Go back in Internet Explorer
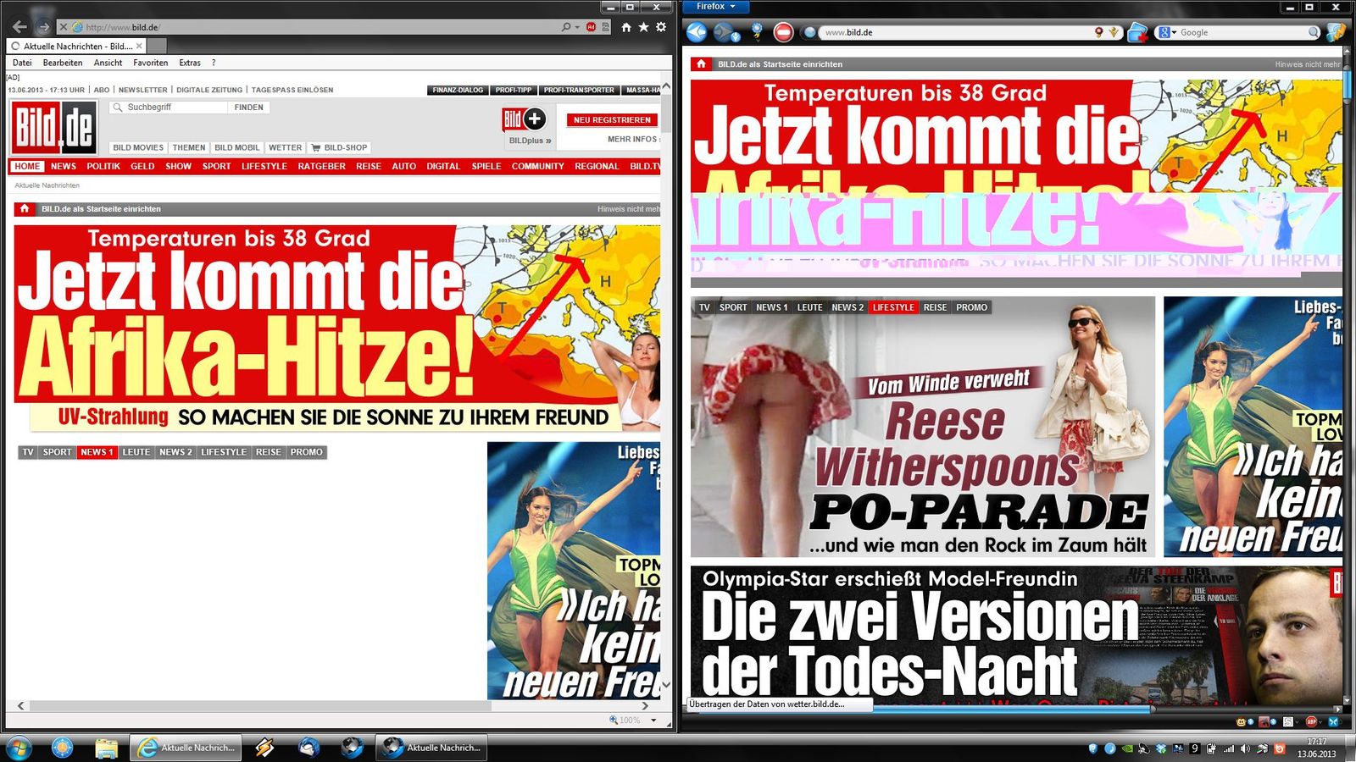The image size is (1356, 762). pos(19,27)
